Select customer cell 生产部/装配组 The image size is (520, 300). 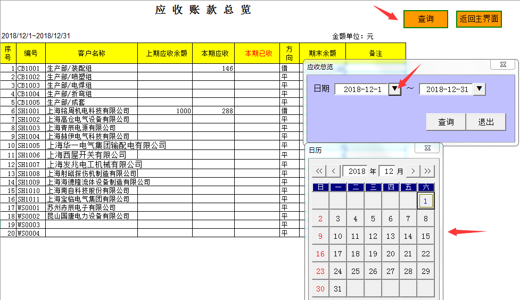[92, 68]
